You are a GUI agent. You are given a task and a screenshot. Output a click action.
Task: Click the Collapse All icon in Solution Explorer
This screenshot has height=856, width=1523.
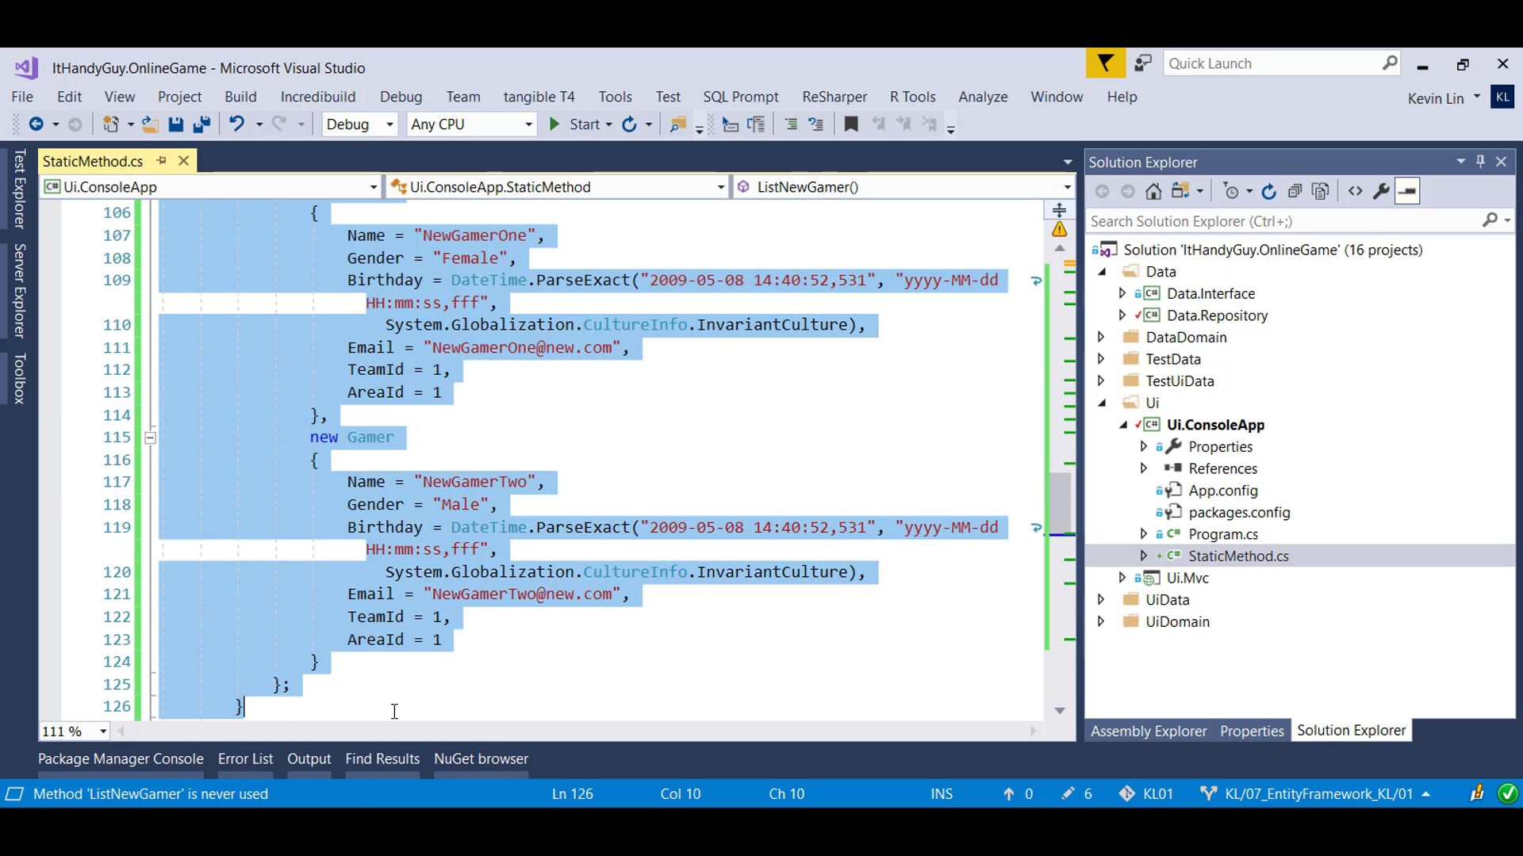pos(1295,191)
